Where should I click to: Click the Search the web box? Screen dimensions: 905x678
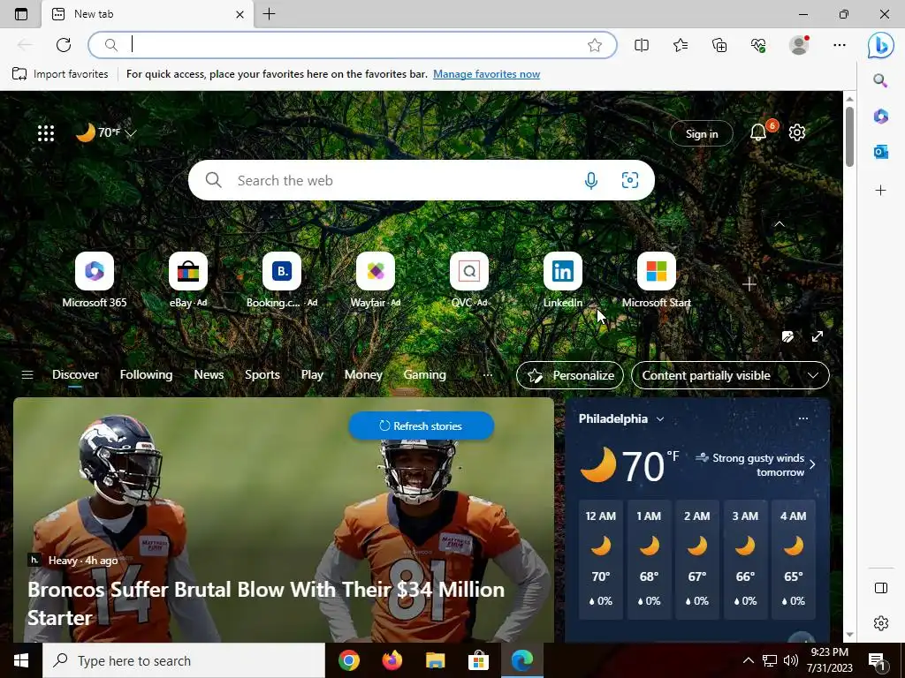tap(422, 180)
